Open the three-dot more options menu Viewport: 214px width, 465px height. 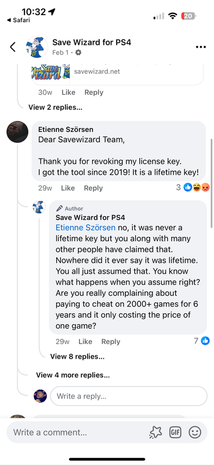pyautogui.click(x=201, y=47)
